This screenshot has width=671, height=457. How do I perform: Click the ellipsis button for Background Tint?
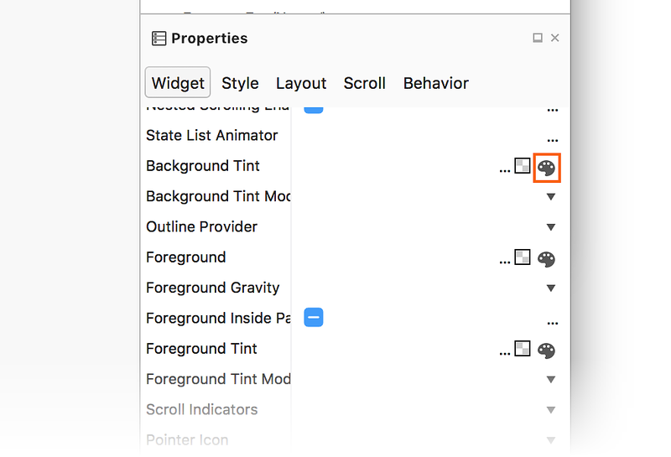504,170
